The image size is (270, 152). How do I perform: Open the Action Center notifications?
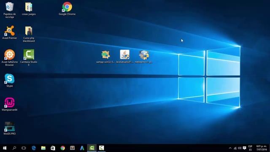[244, 148]
